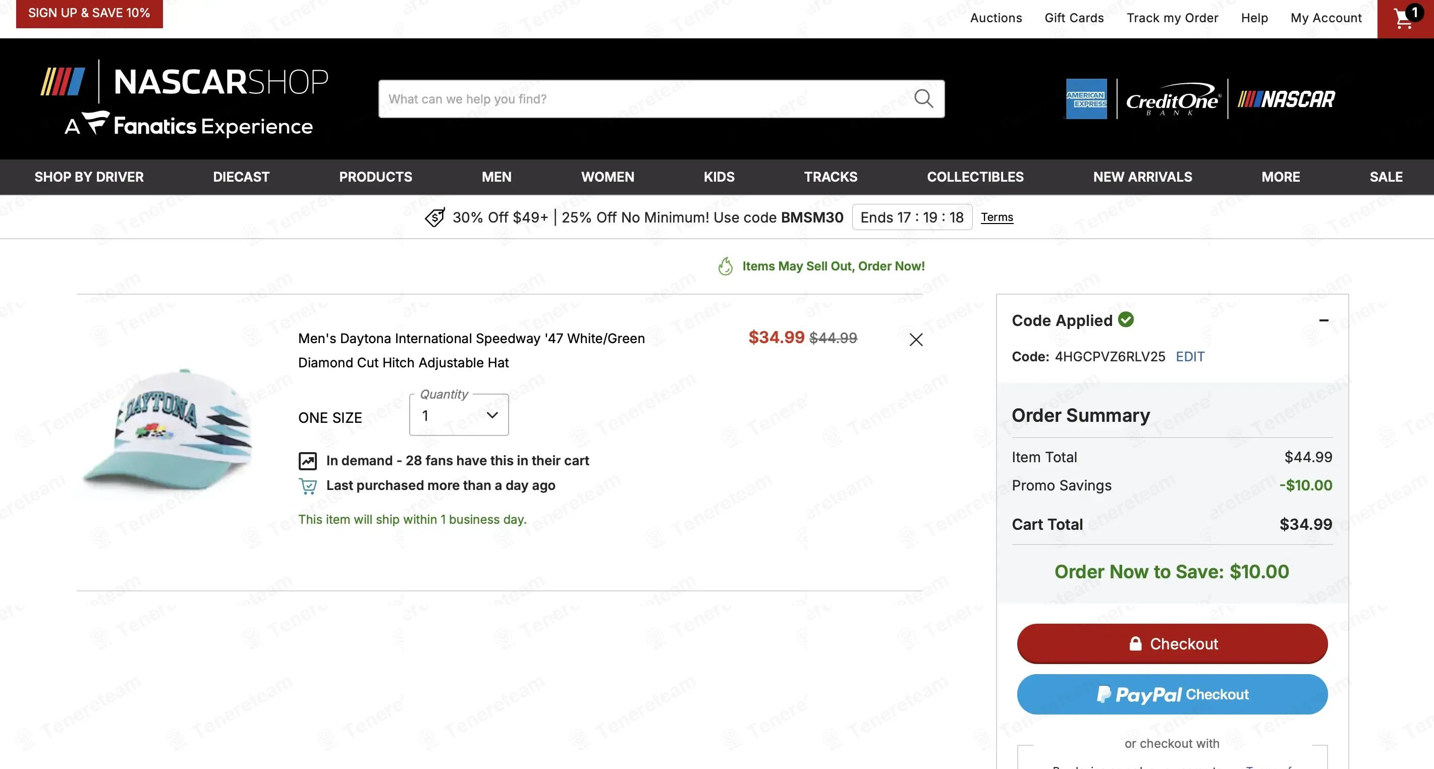The width and height of the screenshot is (1434, 769).
Task: Open the COLLECTIBLES menu
Action: coord(975,177)
